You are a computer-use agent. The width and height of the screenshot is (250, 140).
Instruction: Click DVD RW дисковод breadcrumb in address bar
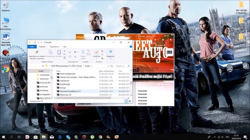click(66, 66)
